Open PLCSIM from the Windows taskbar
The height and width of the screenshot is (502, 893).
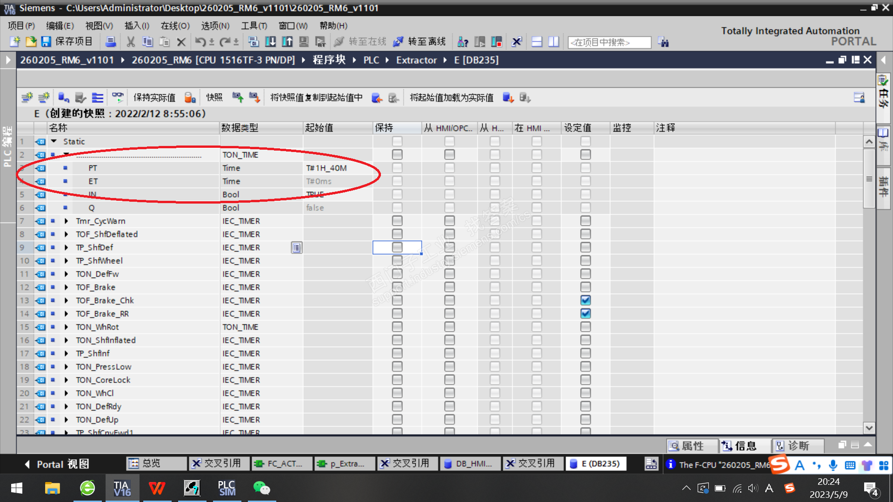pos(227,488)
